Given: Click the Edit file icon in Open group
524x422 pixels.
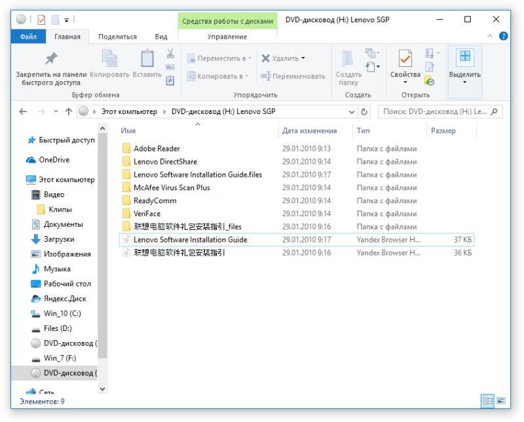Looking at the screenshot, I should (x=430, y=67).
